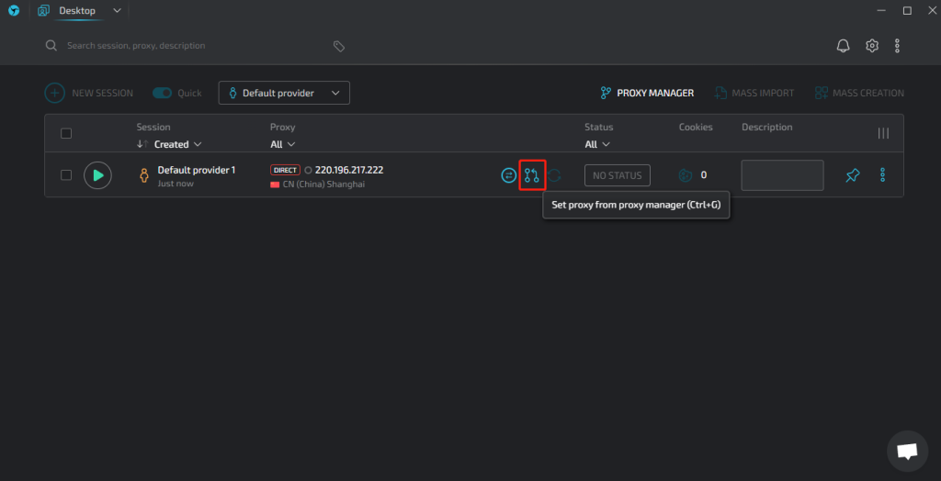Open the Status All filter dropdown

click(596, 144)
